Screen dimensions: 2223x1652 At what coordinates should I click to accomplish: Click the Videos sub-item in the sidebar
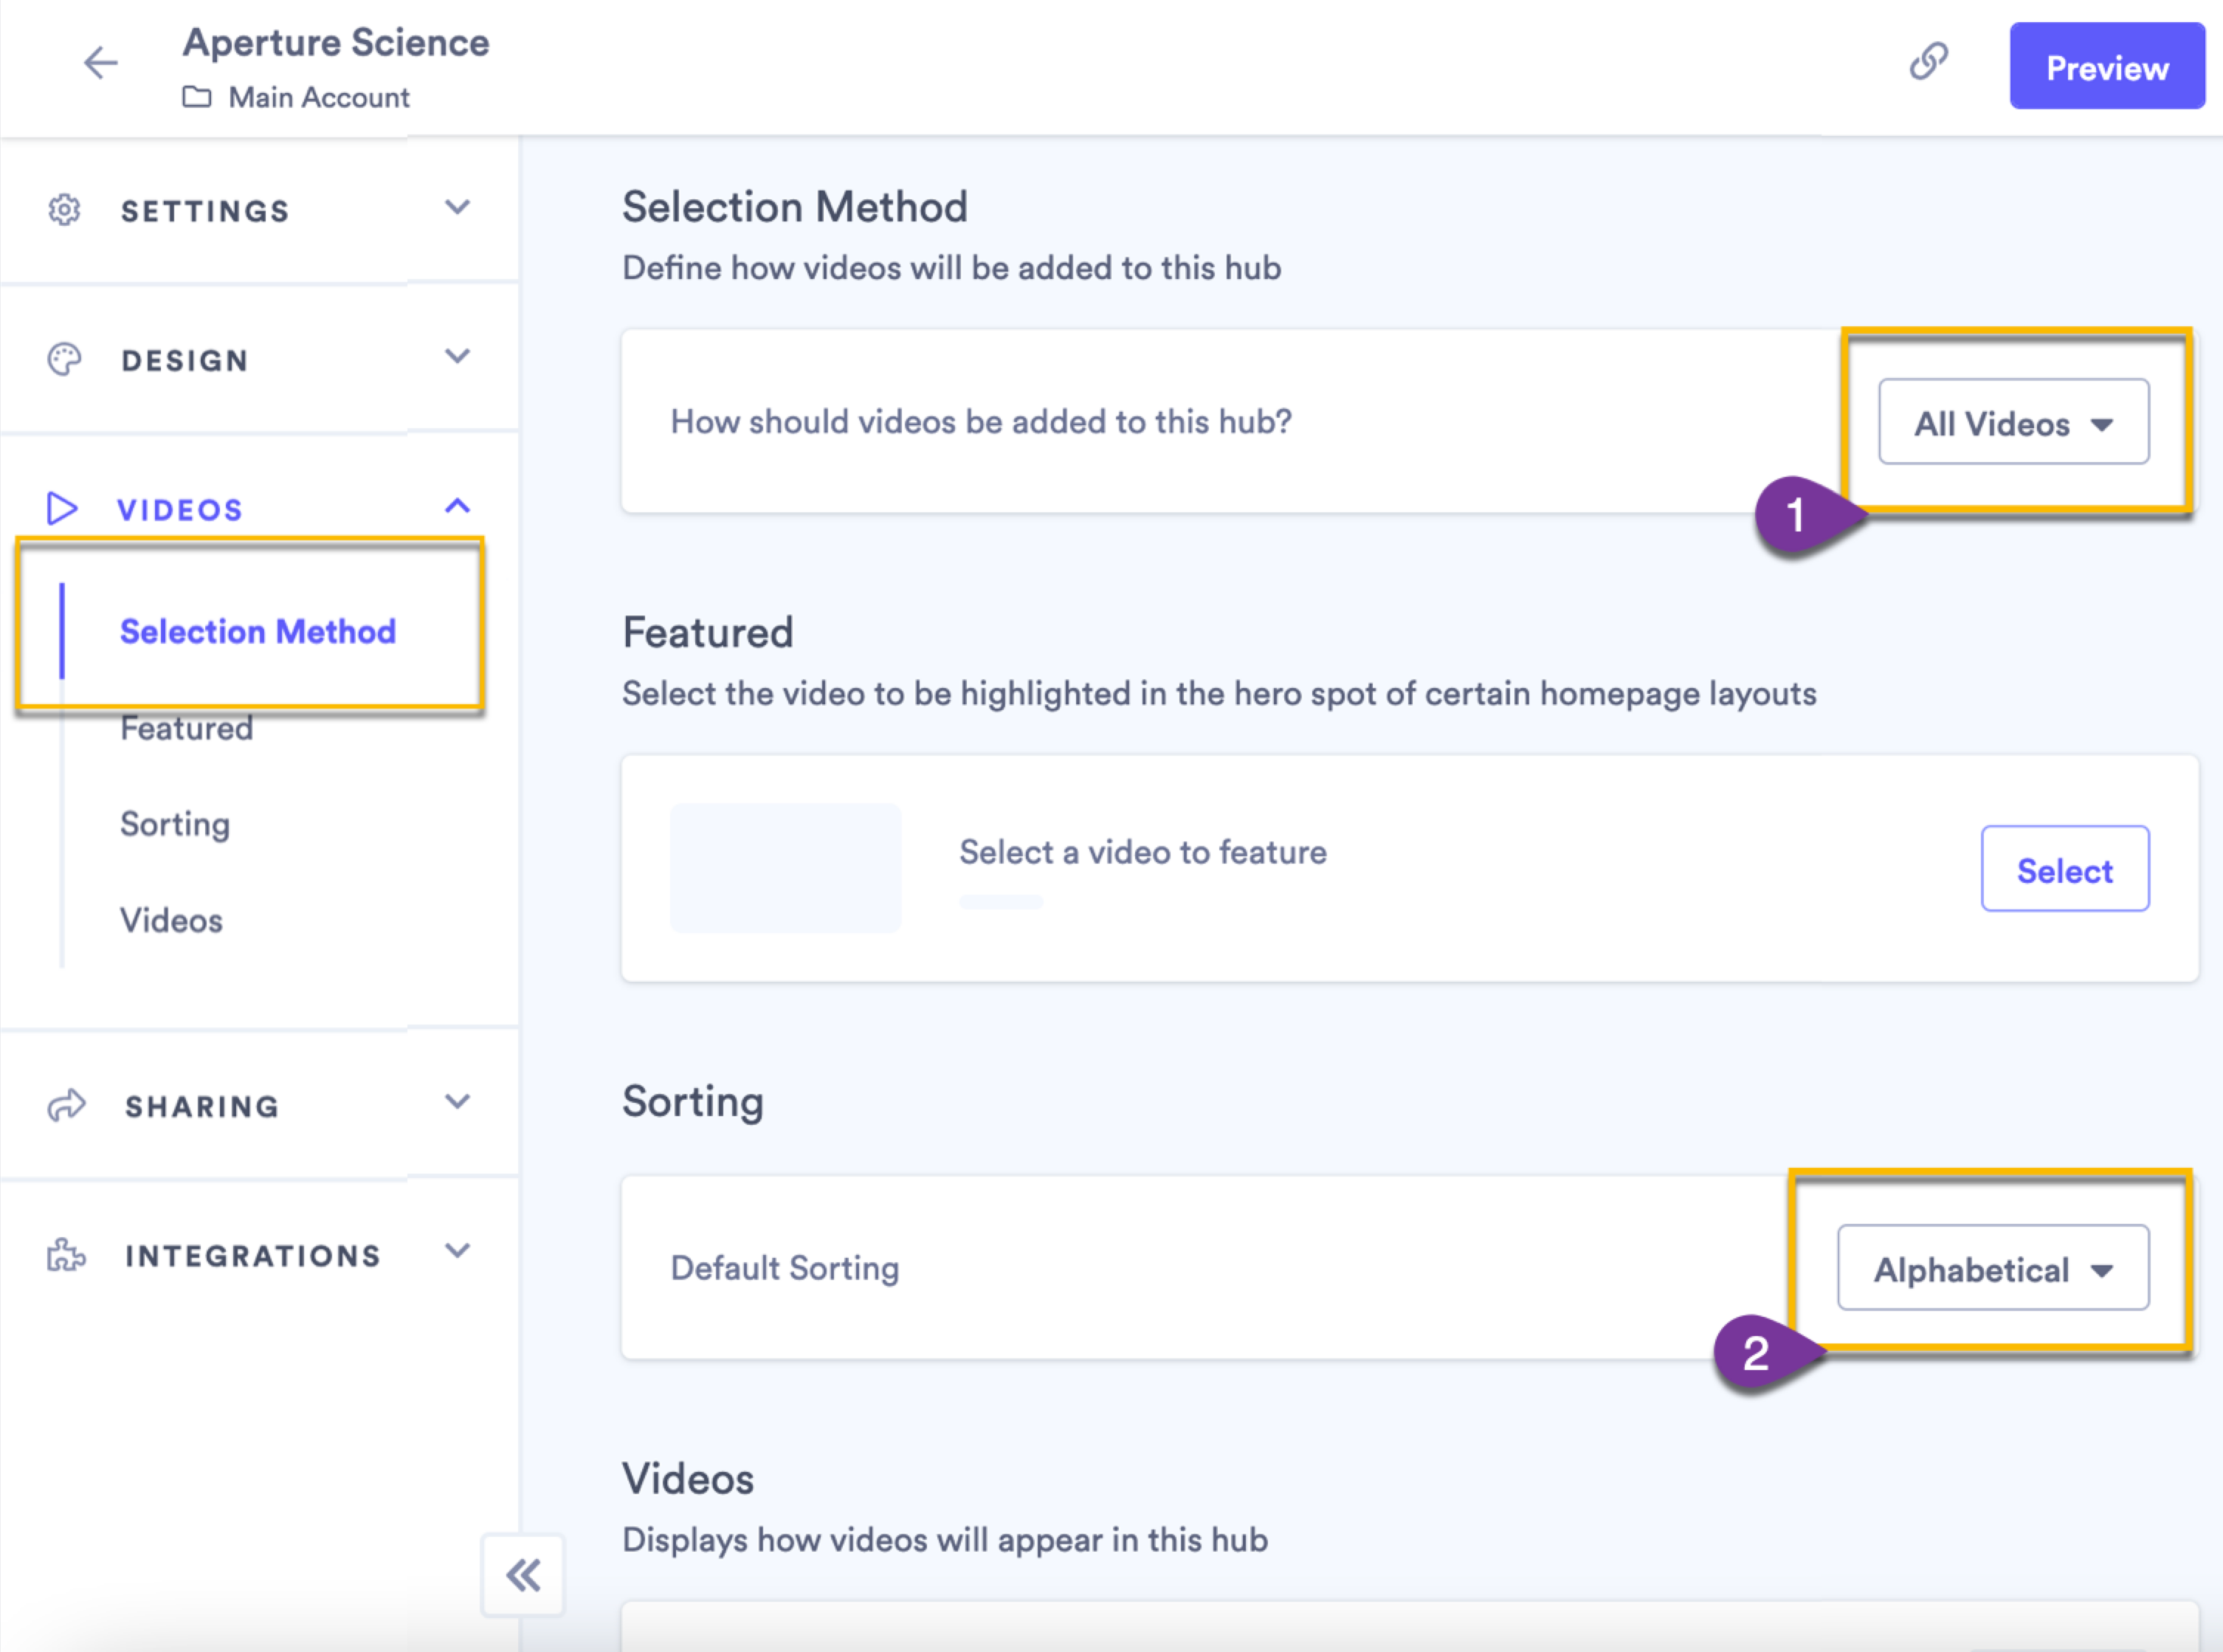click(171, 920)
